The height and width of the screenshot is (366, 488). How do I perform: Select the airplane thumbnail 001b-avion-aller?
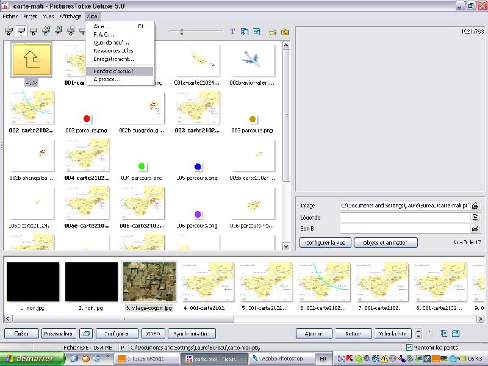tap(252, 60)
